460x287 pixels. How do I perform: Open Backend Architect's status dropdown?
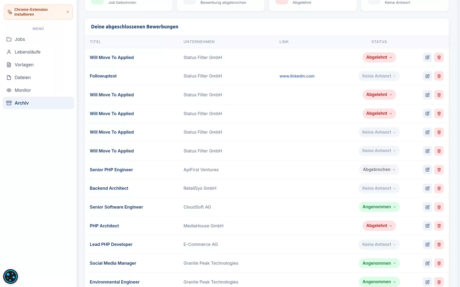coord(379,188)
